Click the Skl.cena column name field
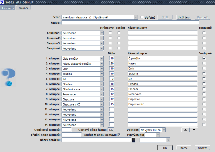The image size is (215, 152). click(163, 89)
